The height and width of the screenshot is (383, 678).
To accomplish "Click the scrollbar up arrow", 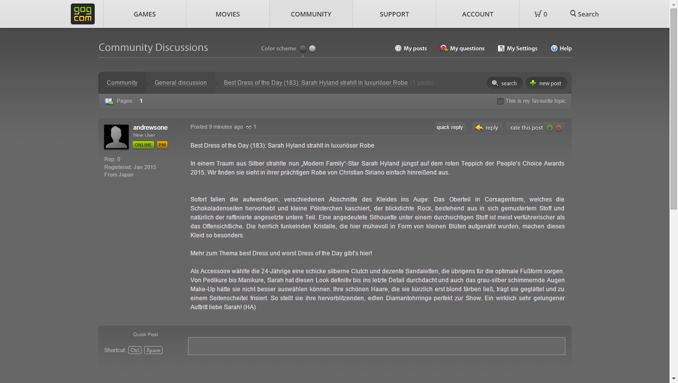I will pyautogui.click(x=674, y=4).
